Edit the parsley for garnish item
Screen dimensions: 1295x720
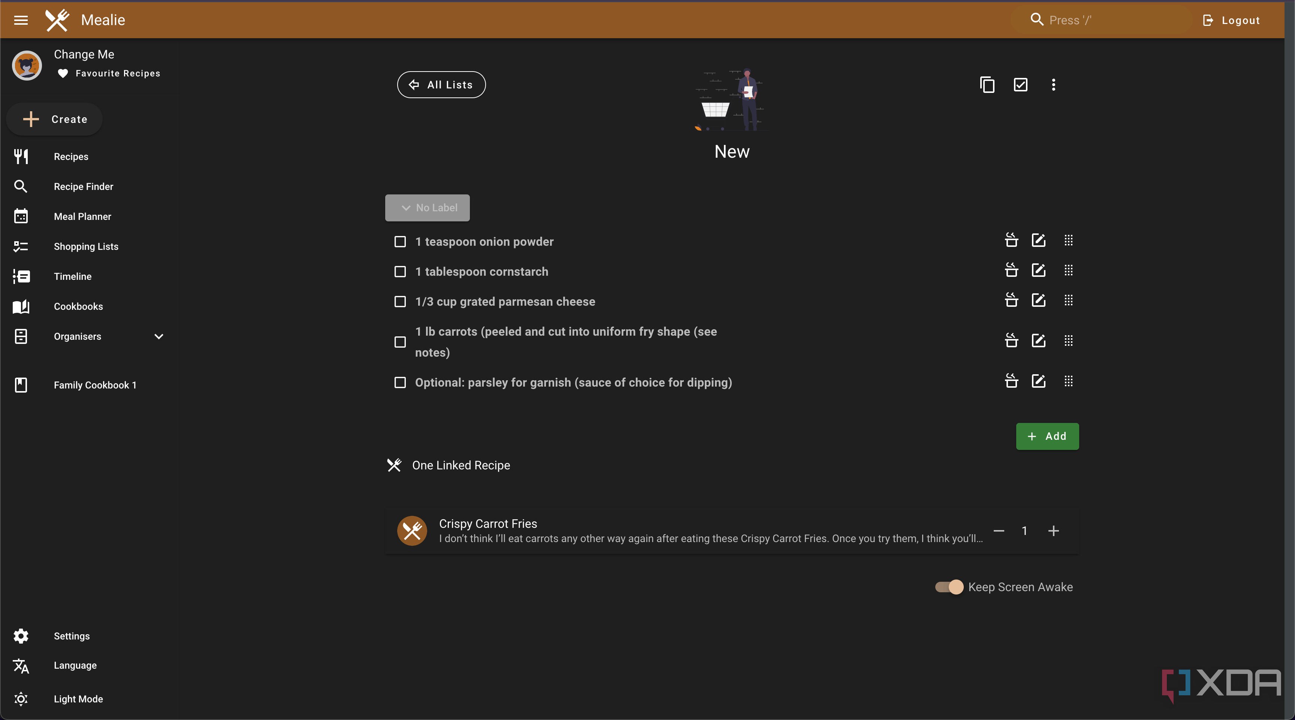[1039, 381]
